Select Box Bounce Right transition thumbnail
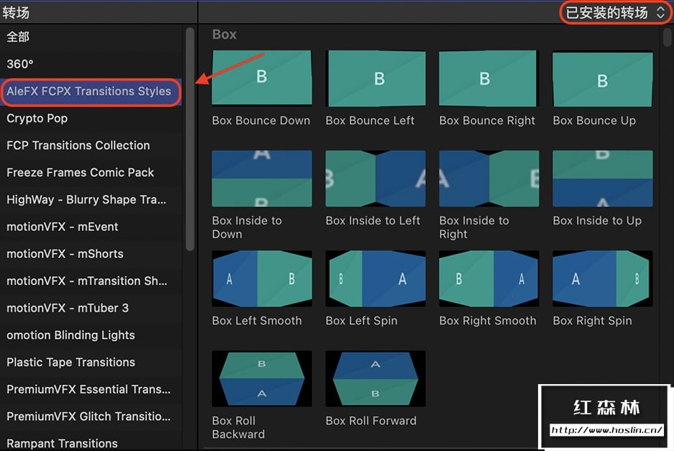 tap(488, 78)
